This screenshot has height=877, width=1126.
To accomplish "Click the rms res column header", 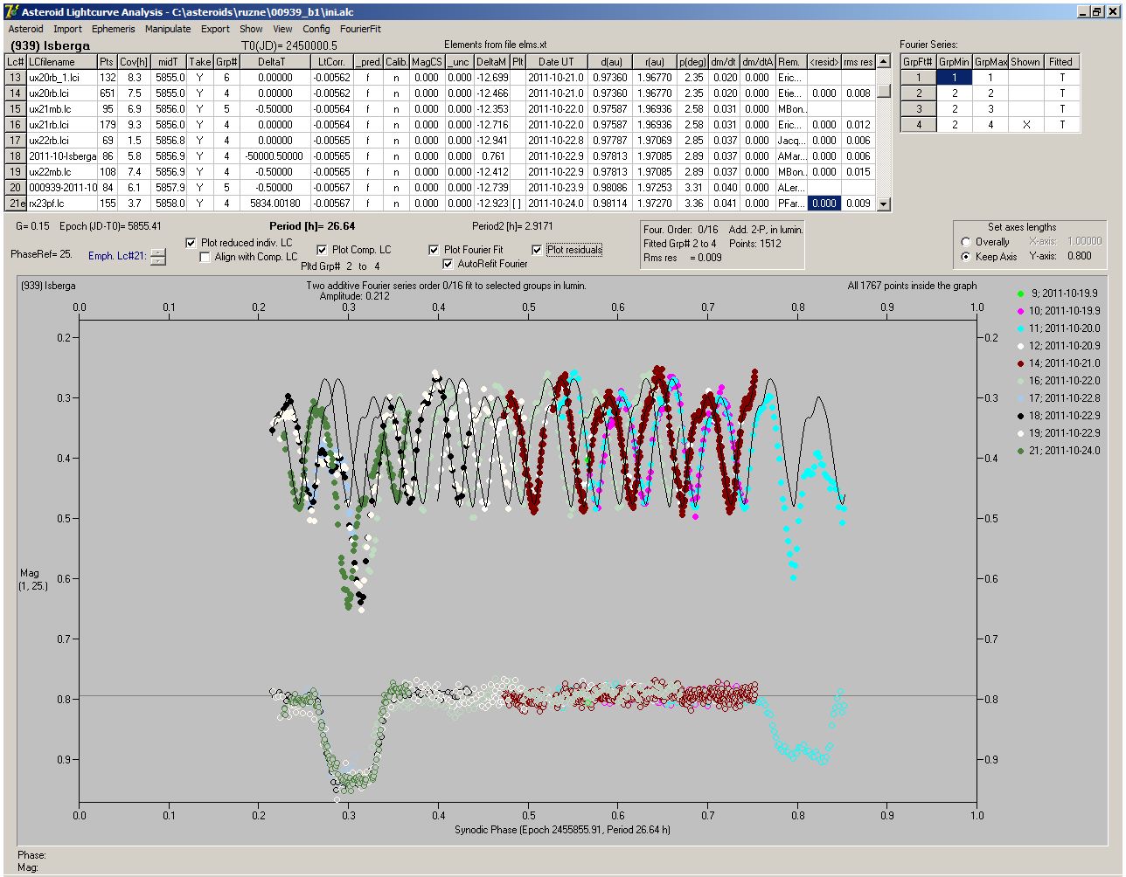I will (858, 62).
